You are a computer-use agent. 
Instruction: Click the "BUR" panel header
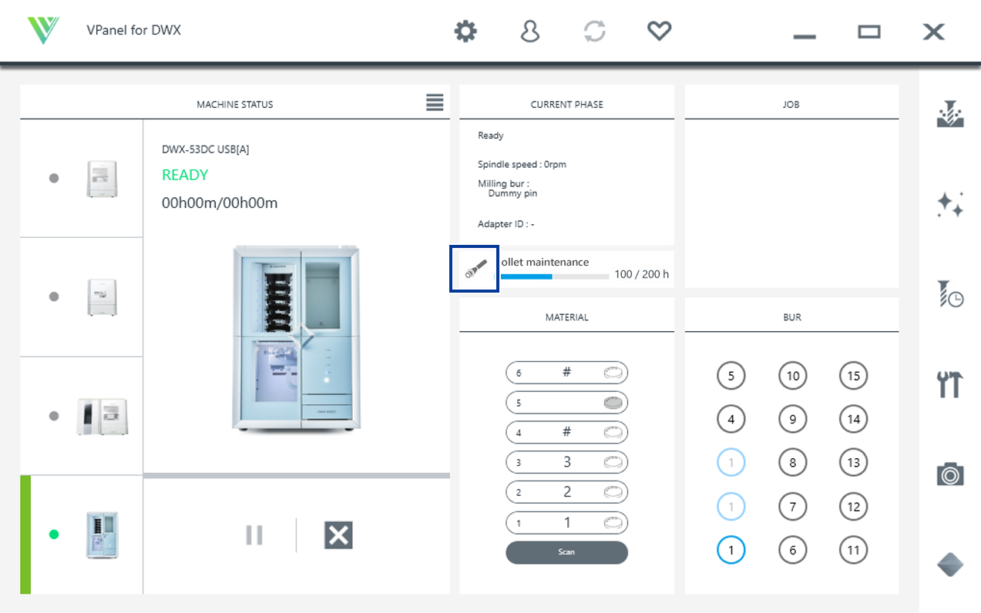click(791, 317)
